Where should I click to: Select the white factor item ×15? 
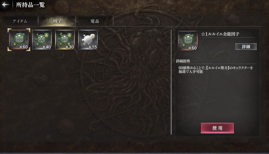[88, 40]
